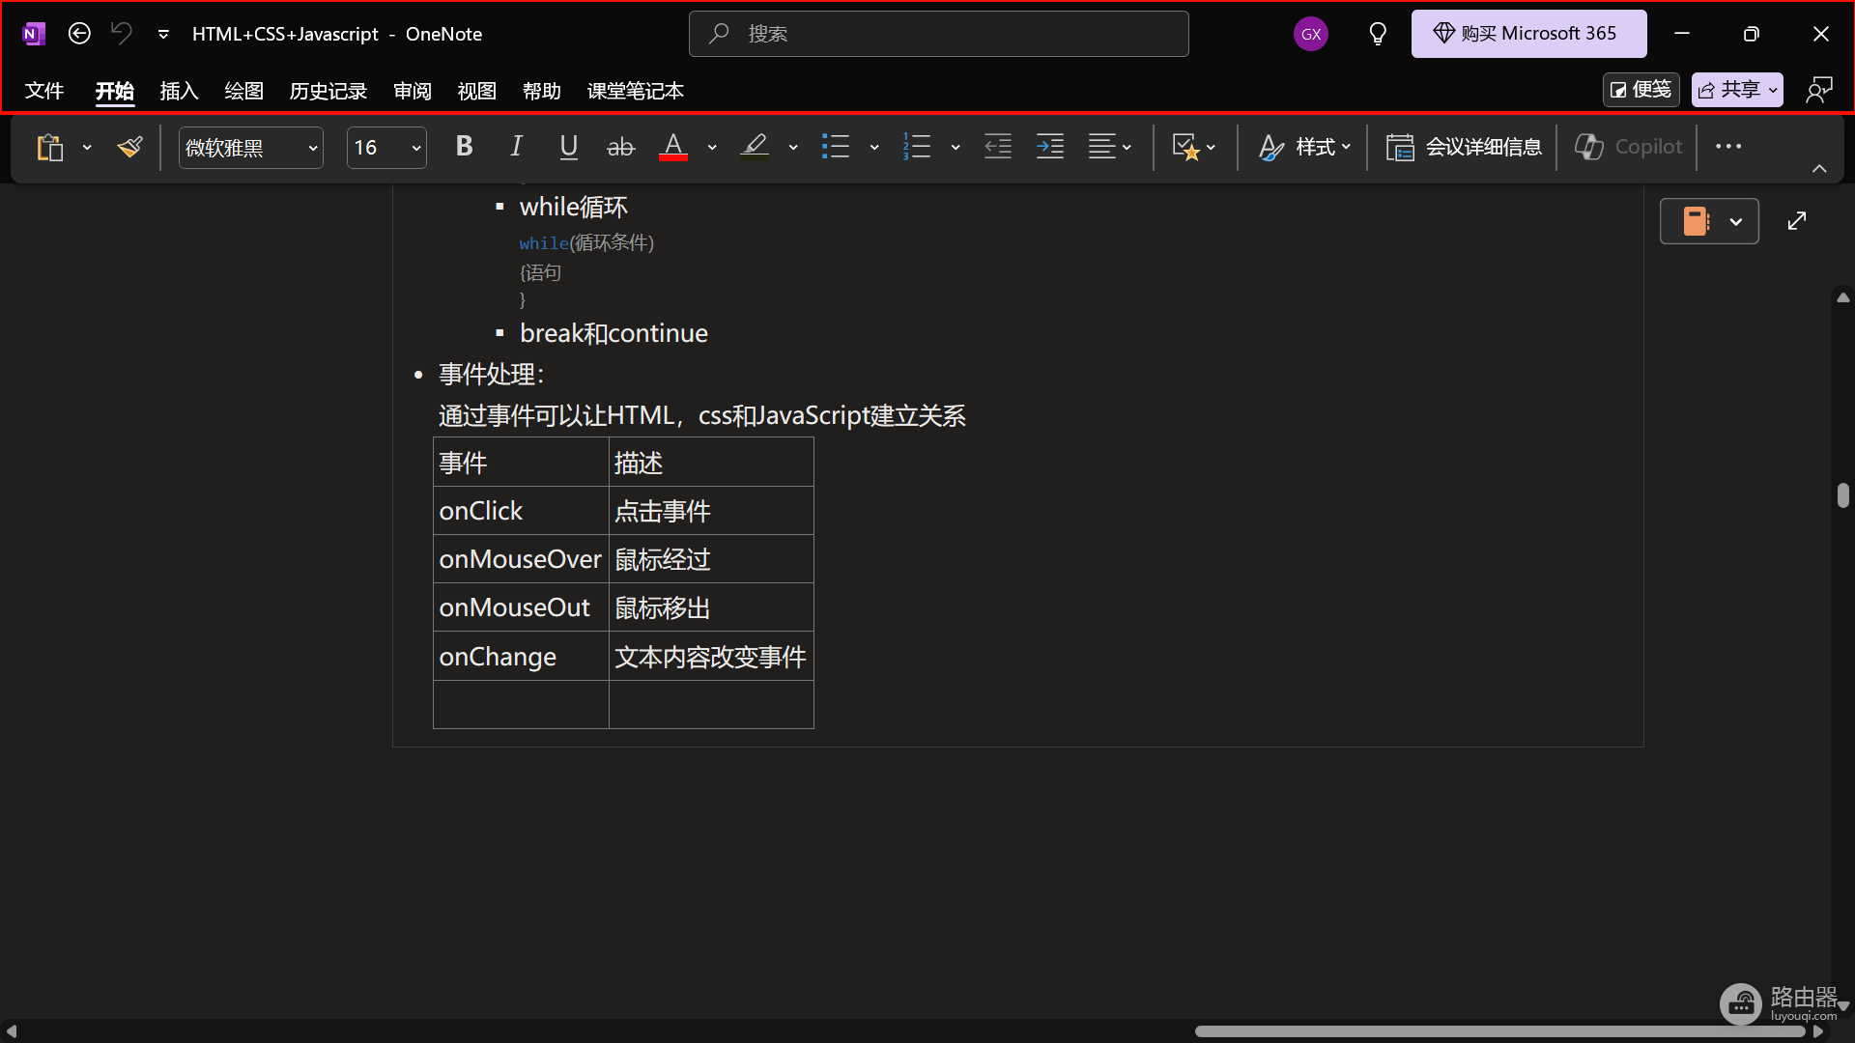The height and width of the screenshot is (1043, 1855).
Task: Switch to the 审阅 tab
Action: [x=413, y=91]
